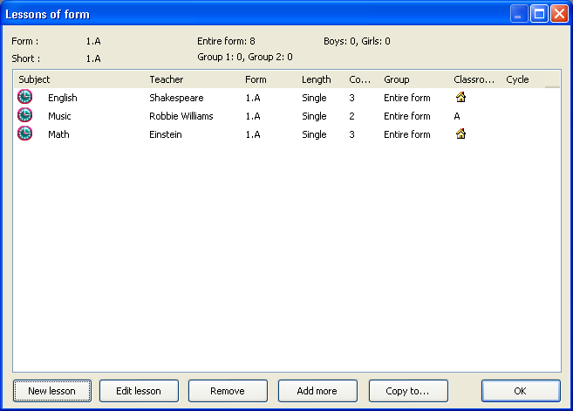Screen dimensions: 573x411
Task: Select Einstein in the teacher column
Action: tap(166, 134)
